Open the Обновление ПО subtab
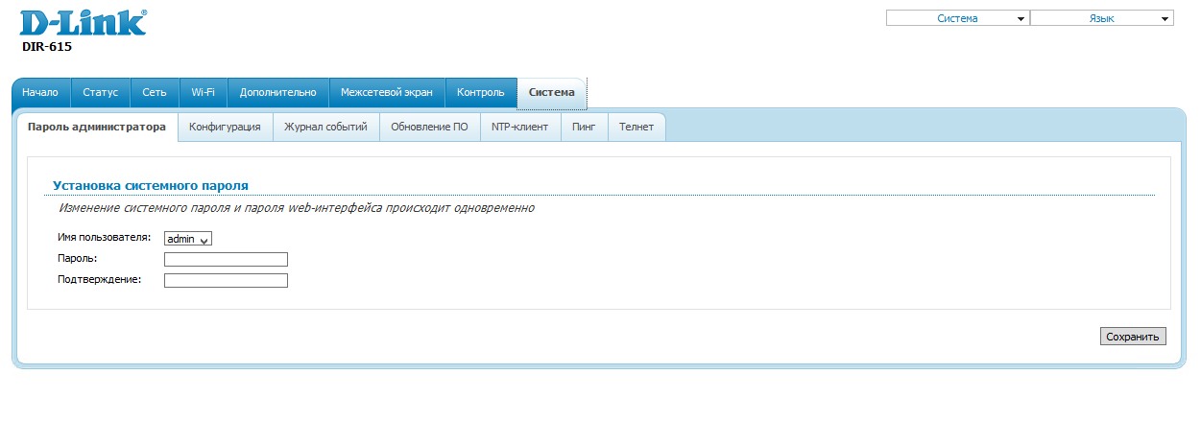1201x421 pixels. pyautogui.click(x=429, y=127)
